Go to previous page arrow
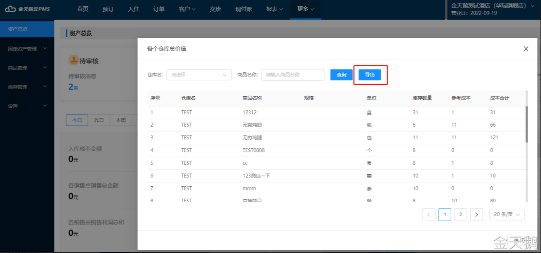The image size is (541, 253). click(x=429, y=215)
